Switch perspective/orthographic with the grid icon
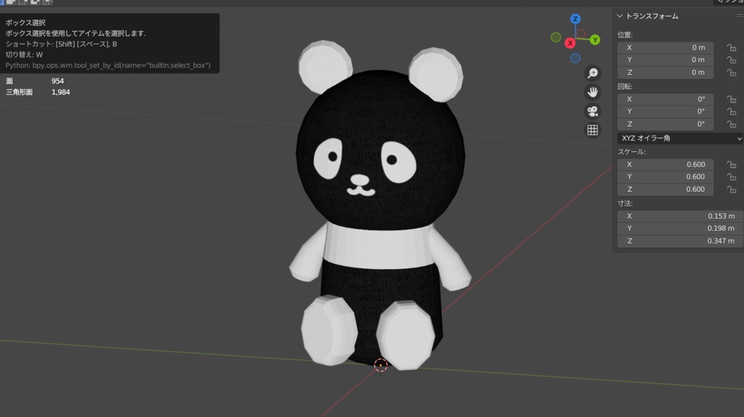This screenshot has width=744, height=417. (593, 130)
